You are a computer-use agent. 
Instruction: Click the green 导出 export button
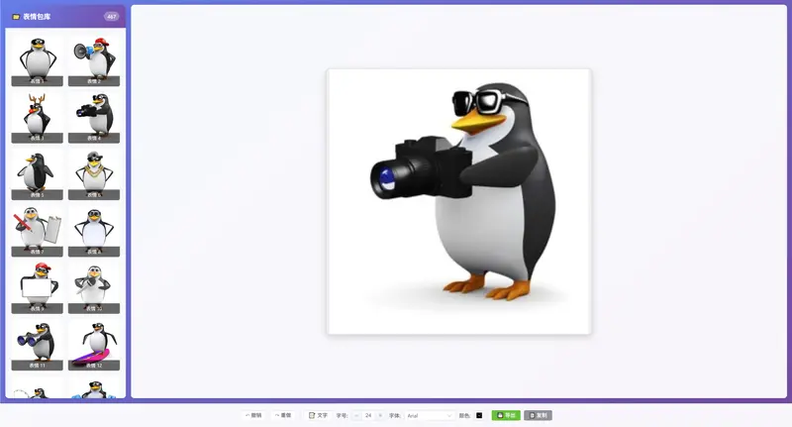tap(506, 415)
